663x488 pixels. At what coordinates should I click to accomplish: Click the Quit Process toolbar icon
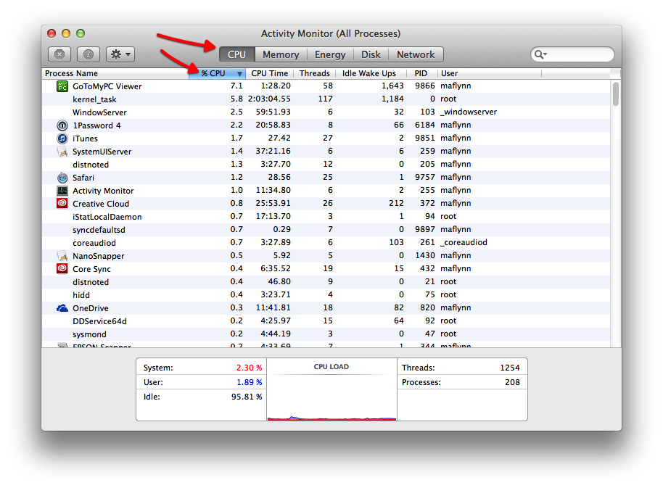[59, 54]
